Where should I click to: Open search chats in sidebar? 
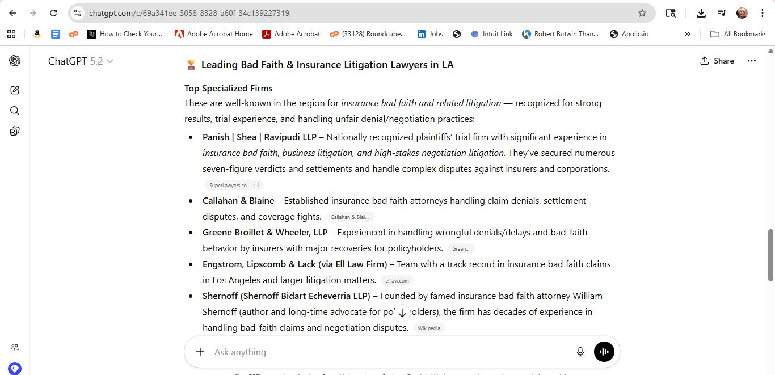pyautogui.click(x=15, y=111)
